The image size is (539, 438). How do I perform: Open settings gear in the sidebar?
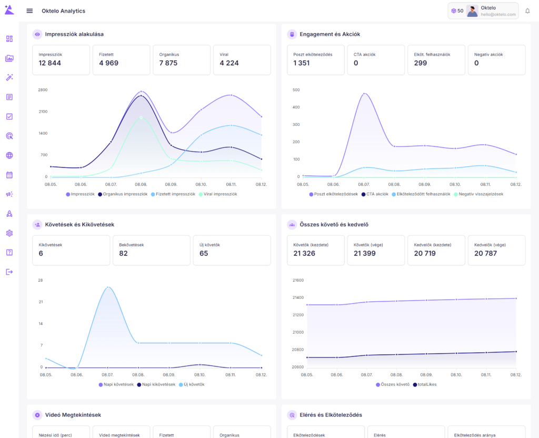(9, 233)
